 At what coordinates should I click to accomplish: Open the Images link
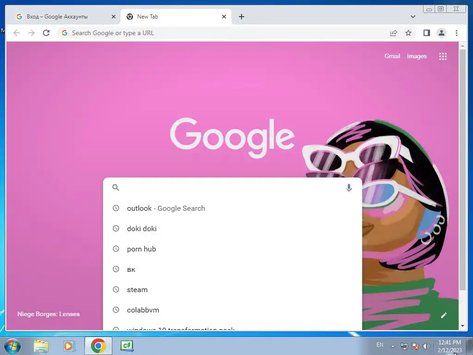click(x=417, y=56)
